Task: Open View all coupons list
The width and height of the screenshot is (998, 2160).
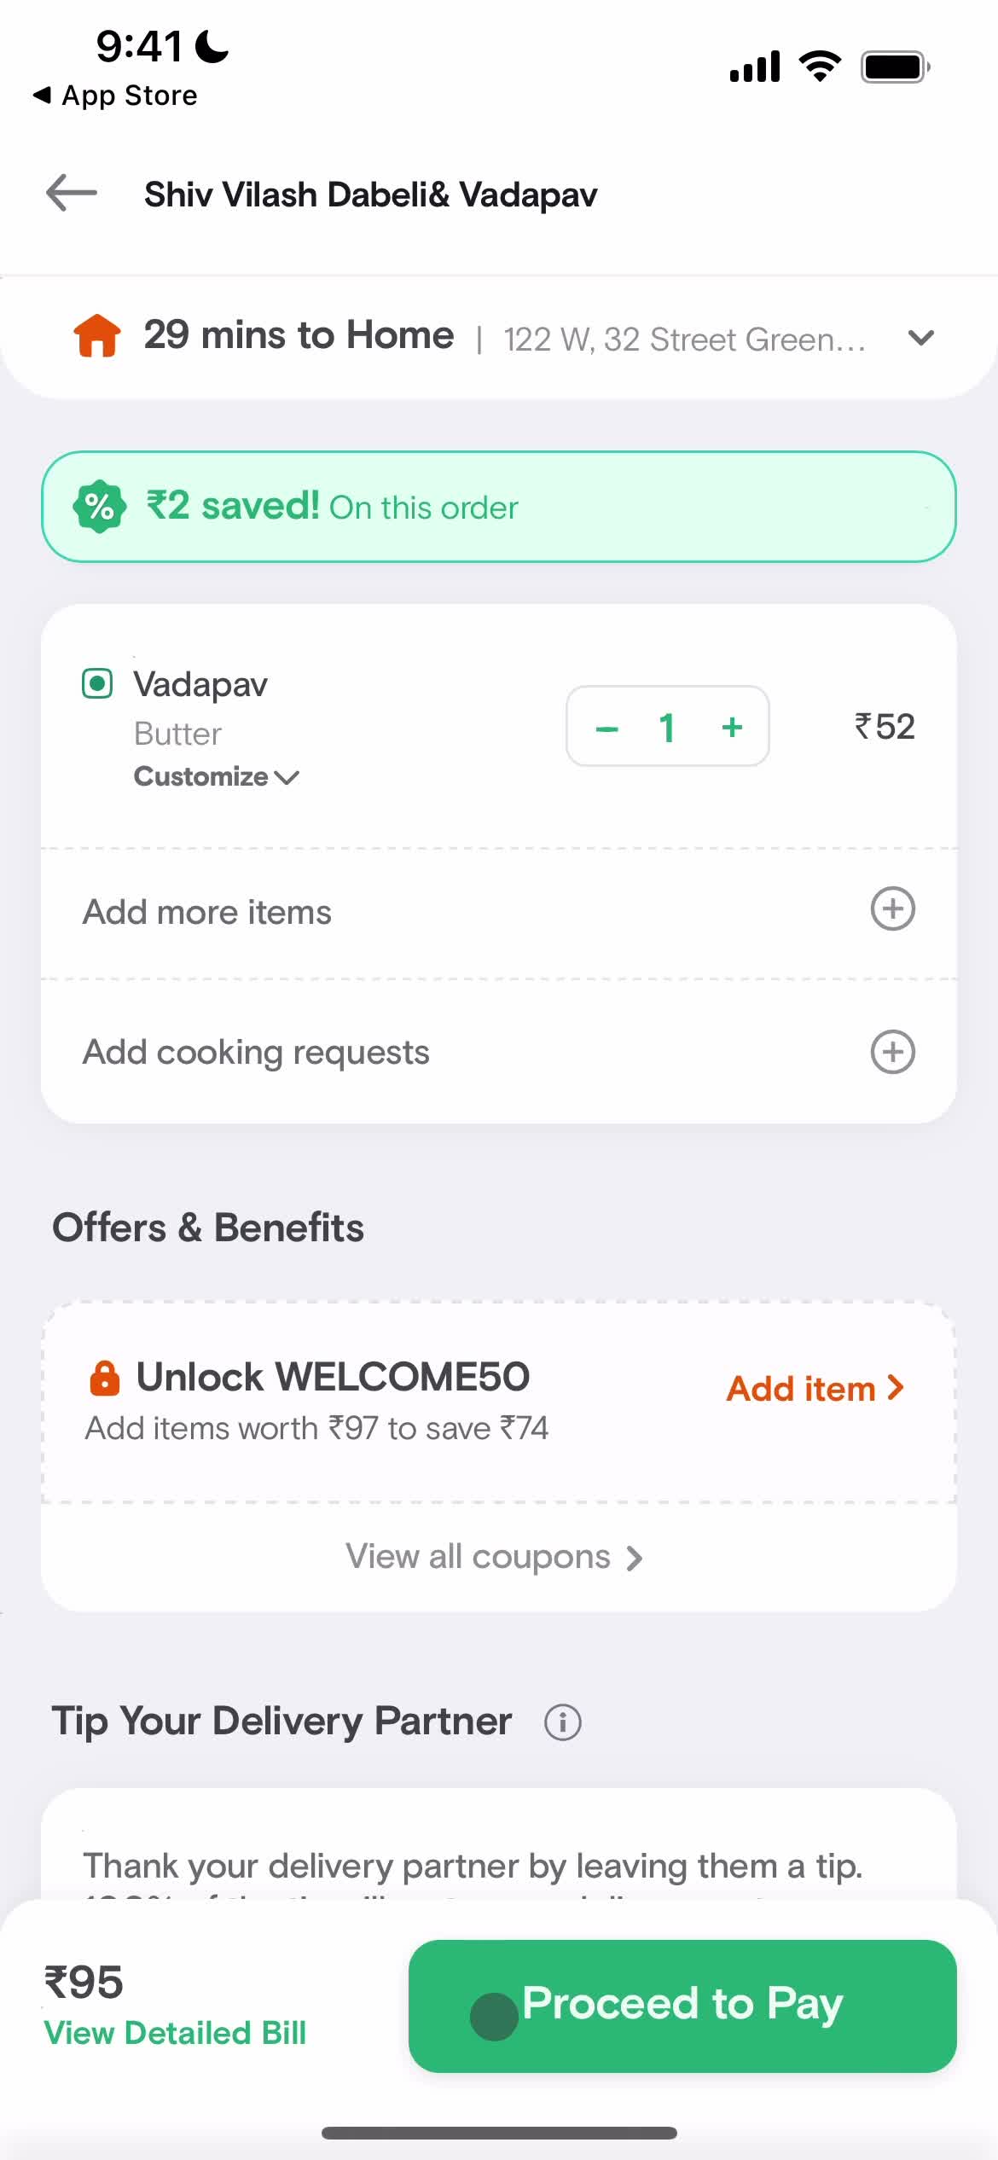Action: tap(494, 1558)
